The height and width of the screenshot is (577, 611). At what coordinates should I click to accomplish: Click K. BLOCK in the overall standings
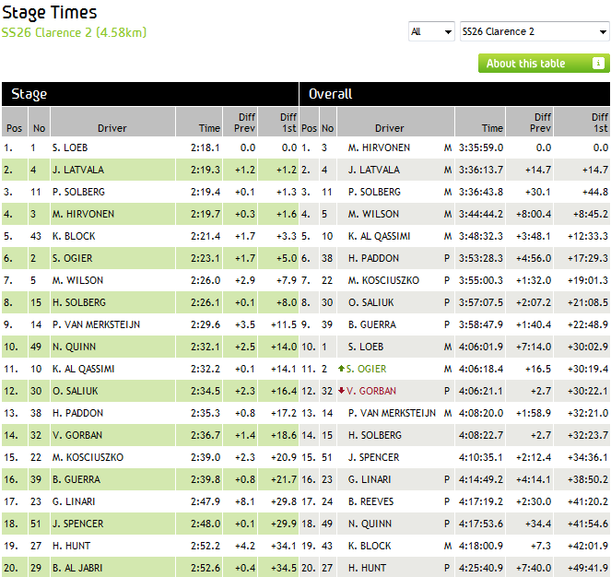370,546
